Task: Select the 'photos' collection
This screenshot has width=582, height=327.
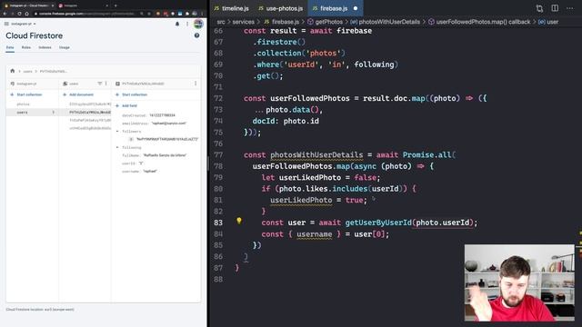Action: pos(24,104)
